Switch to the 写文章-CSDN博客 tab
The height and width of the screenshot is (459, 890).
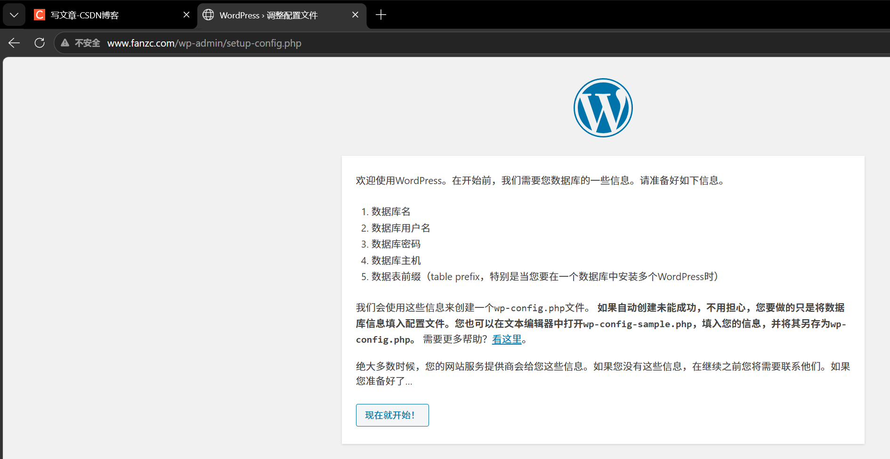(x=112, y=15)
